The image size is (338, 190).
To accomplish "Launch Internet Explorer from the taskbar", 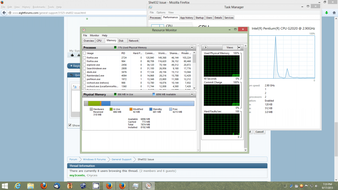I will coord(17,186).
